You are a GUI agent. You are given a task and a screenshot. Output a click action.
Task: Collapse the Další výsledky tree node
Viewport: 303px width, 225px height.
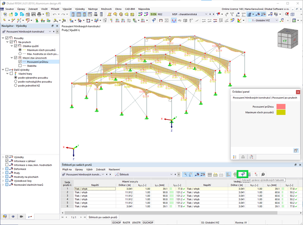3,70
